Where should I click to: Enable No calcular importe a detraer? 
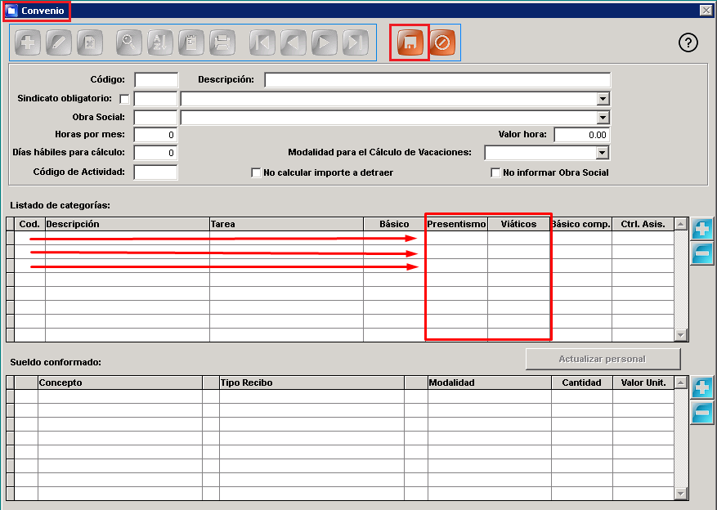pyautogui.click(x=256, y=172)
